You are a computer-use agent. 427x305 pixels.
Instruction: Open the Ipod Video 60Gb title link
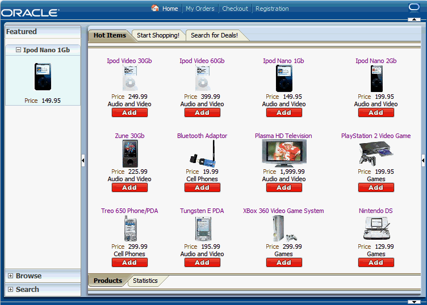pyautogui.click(x=202, y=61)
